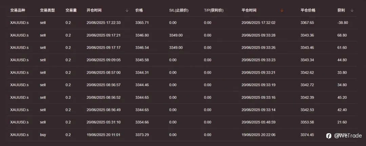Select the buy trade opened 19/06/2025 20:11:01
The image size is (366, 146).
(182, 135)
